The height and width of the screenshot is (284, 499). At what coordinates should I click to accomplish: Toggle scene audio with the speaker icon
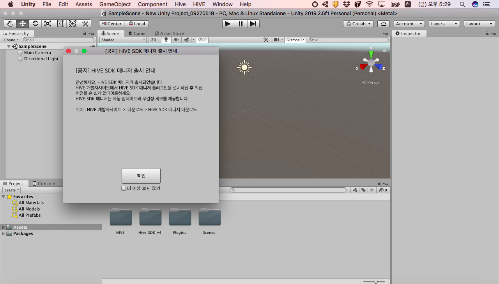[x=176, y=40]
